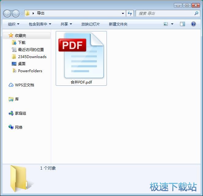Open the 共享 dropdown menu
The height and width of the screenshot is (196, 203).
point(66,24)
